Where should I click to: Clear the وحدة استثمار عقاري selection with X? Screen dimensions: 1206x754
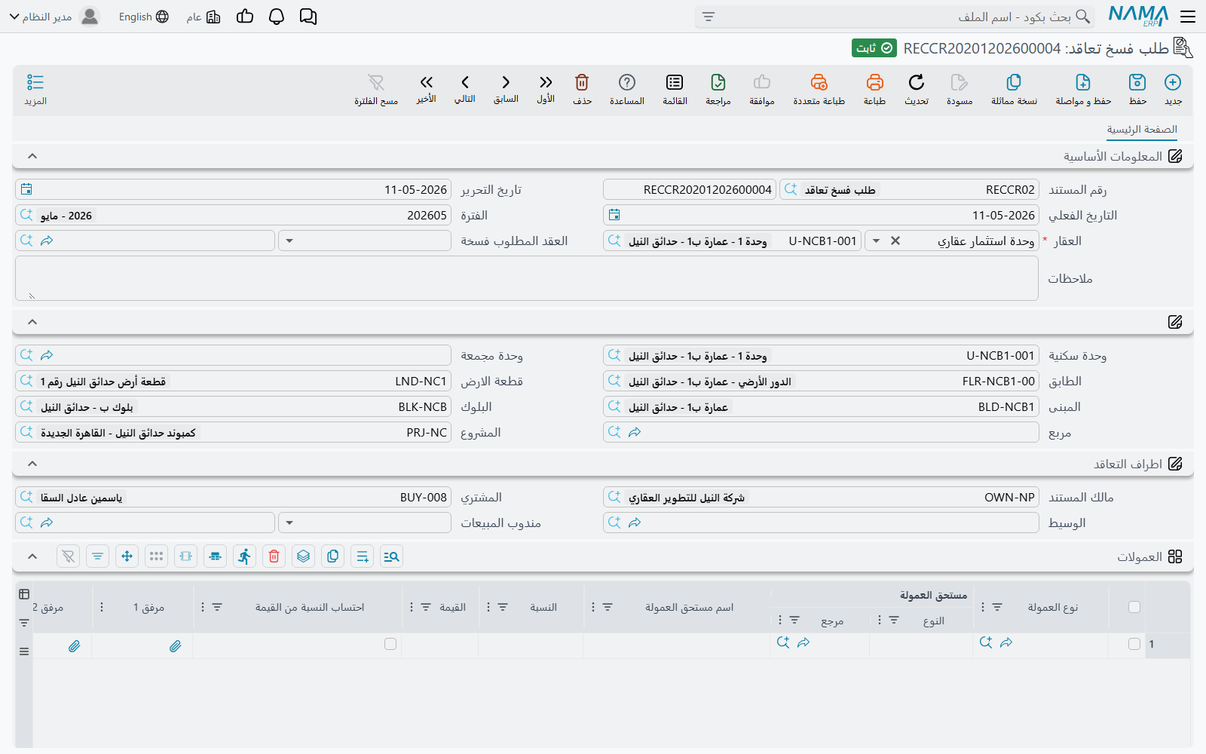tap(895, 241)
